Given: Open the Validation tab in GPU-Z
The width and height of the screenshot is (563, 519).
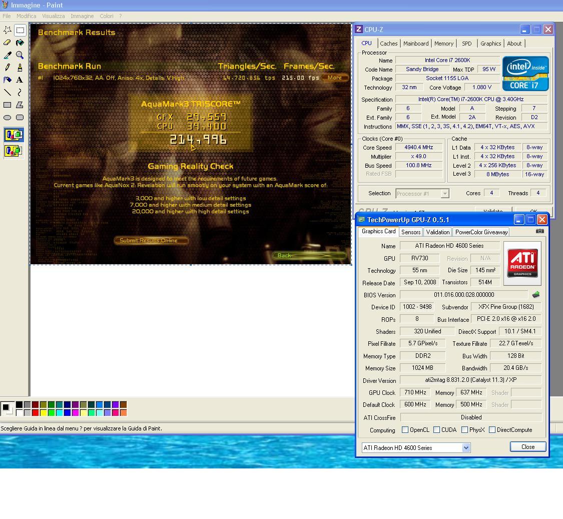Looking at the screenshot, I should [x=438, y=232].
